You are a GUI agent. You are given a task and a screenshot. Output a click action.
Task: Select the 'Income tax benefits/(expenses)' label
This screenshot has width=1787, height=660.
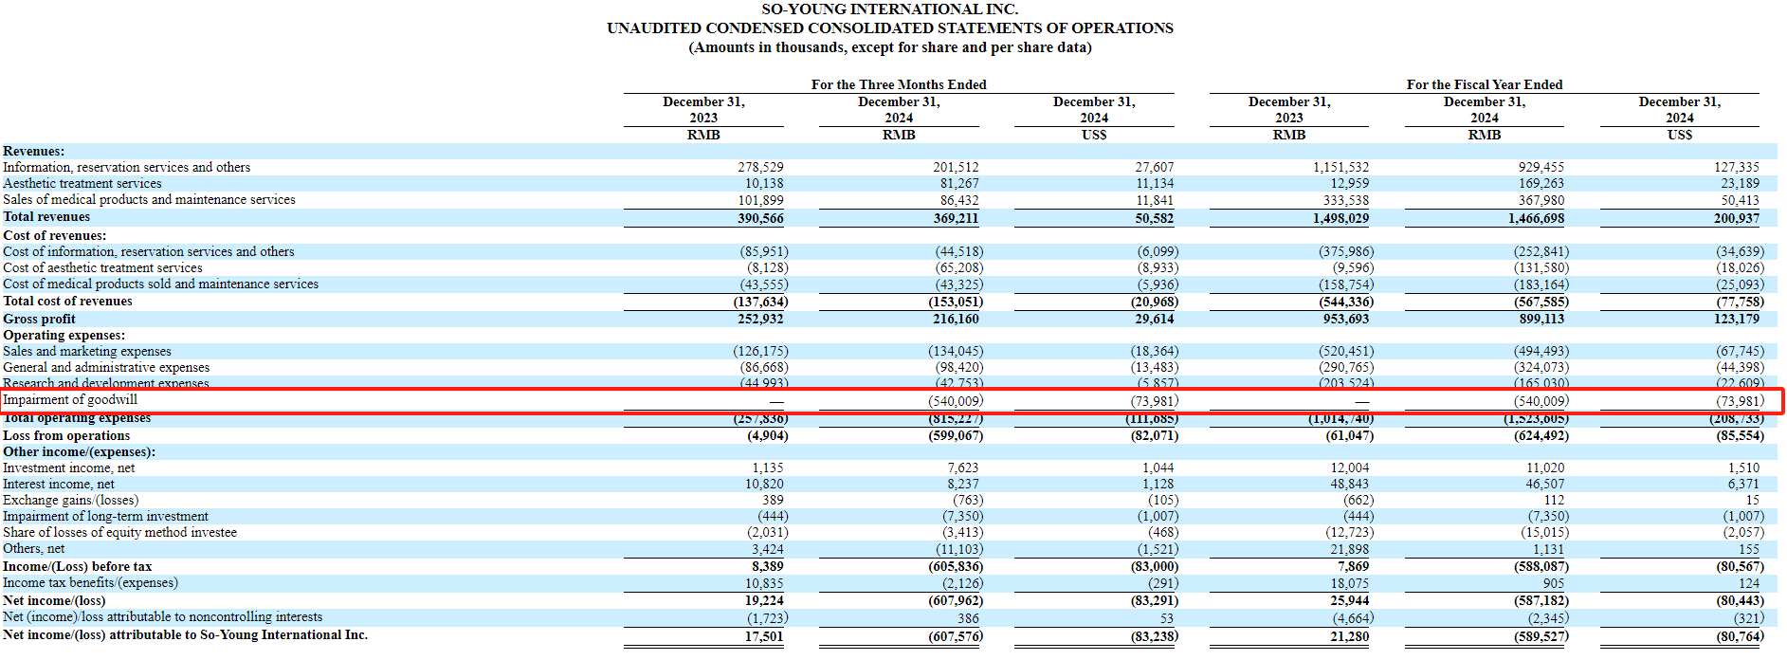(x=90, y=583)
